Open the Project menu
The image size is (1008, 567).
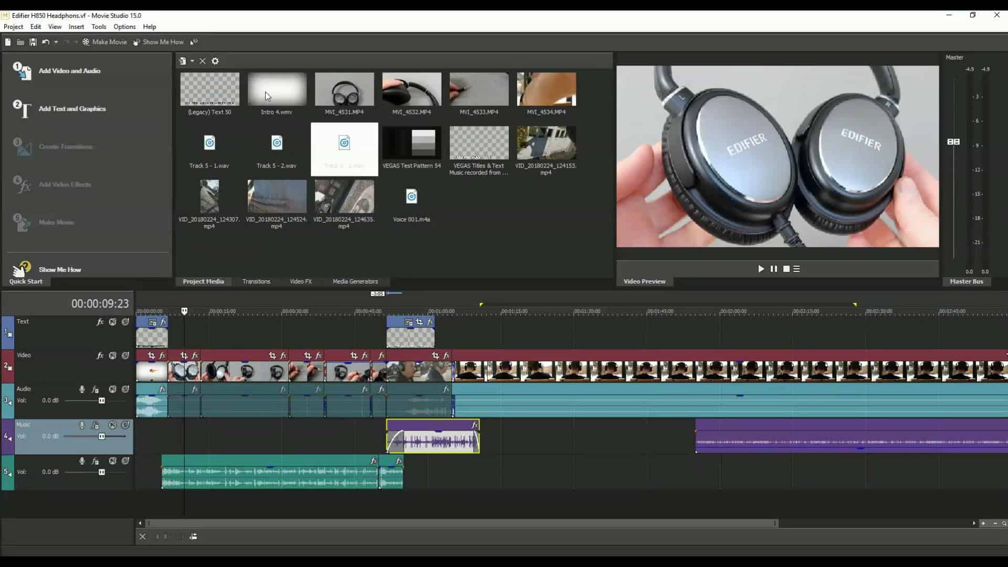coord(13,27)
